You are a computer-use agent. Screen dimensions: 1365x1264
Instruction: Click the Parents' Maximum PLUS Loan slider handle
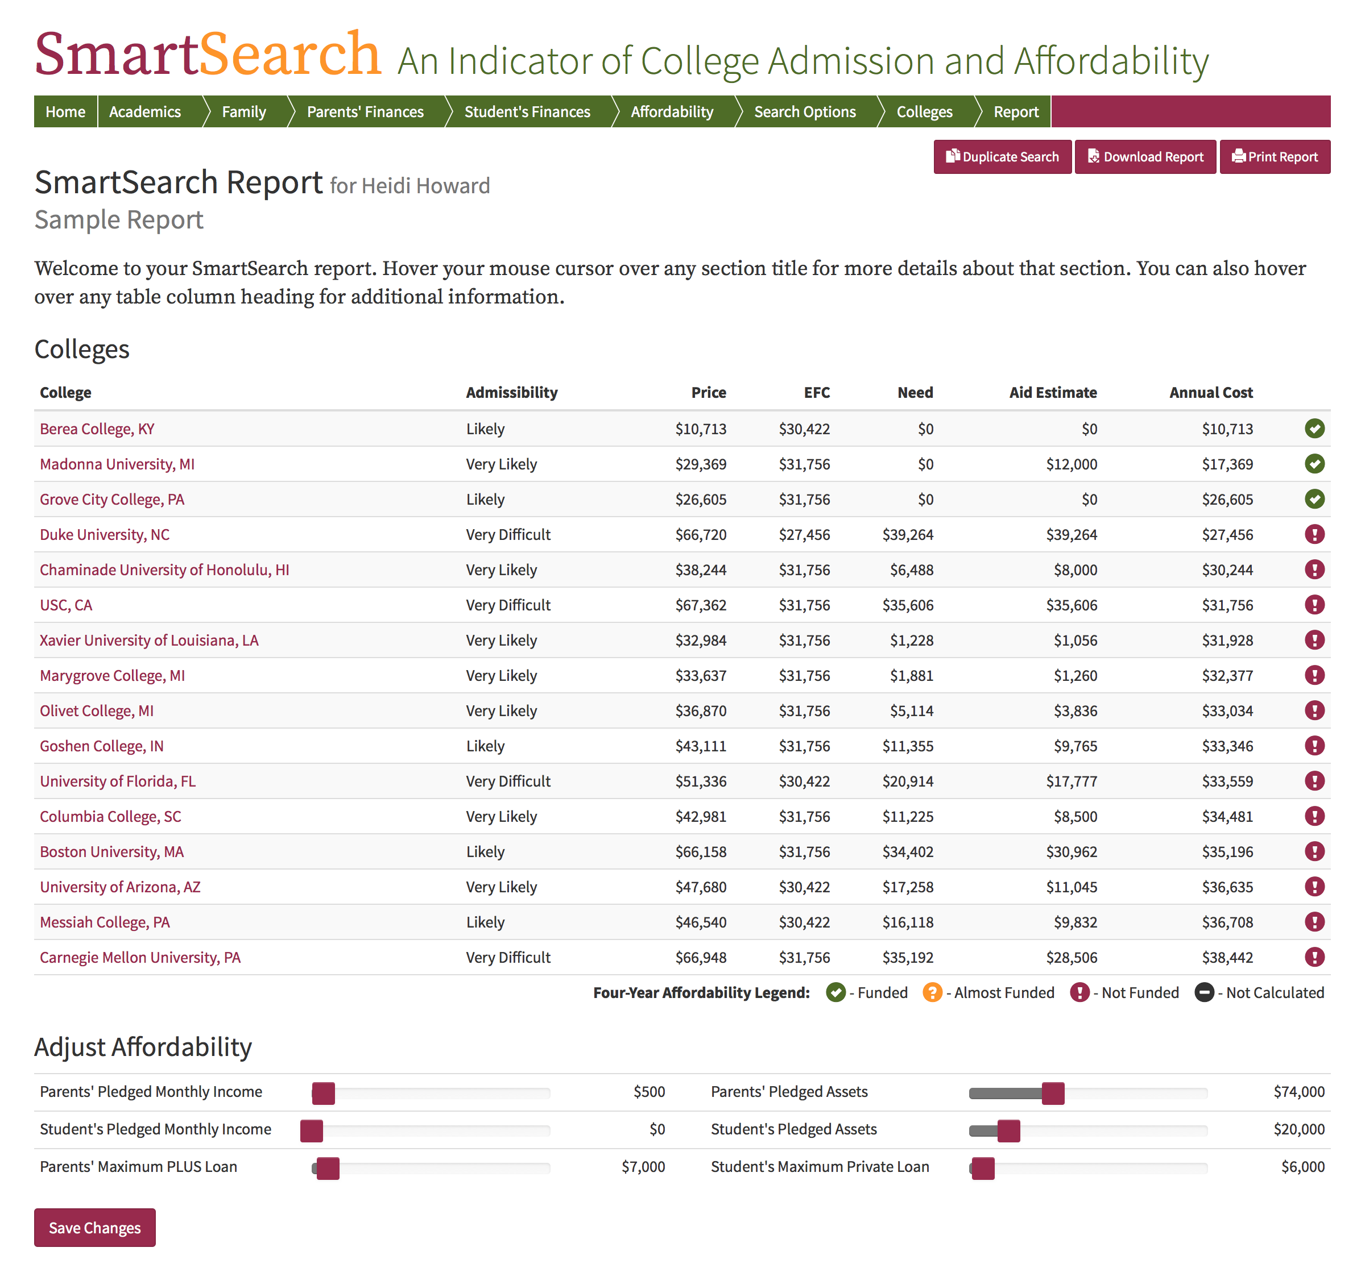328,1169
